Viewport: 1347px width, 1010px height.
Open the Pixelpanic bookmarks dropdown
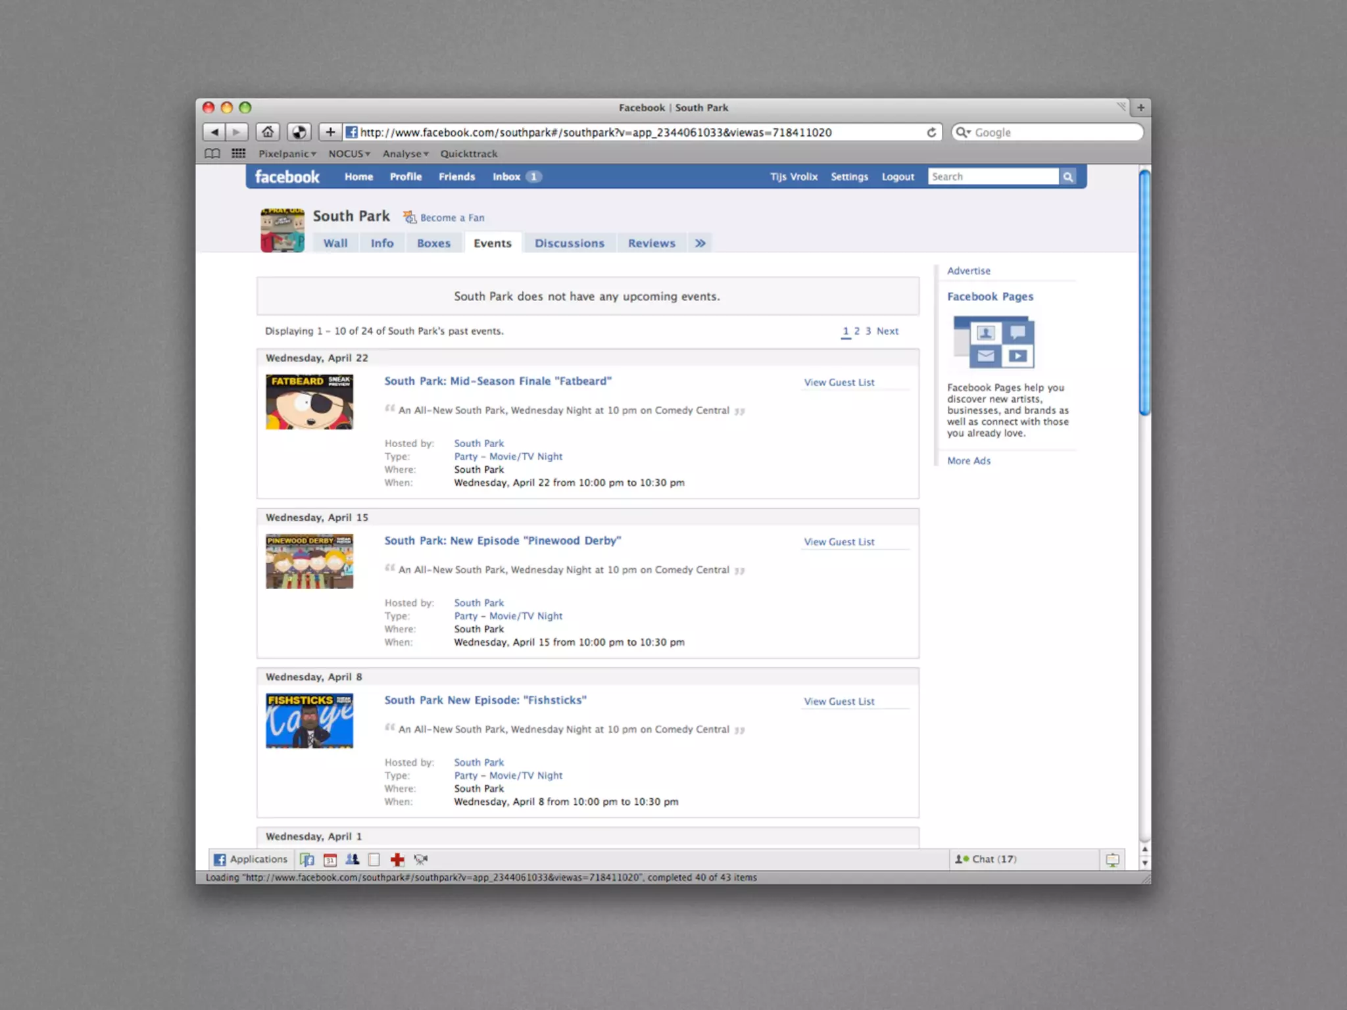click(287, 153)
